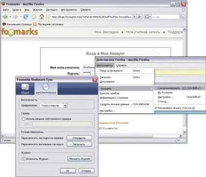Click the Показать Журнал button
This screenshot has width=206, height=177.
coord(80,159)
